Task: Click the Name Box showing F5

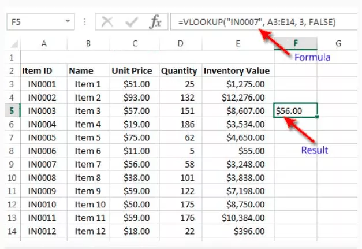Action: [x=35, y=22]
